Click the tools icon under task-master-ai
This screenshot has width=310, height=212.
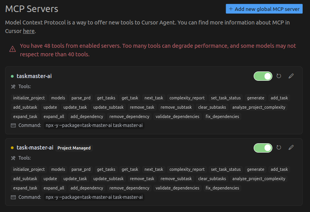(x=13, y=158)
